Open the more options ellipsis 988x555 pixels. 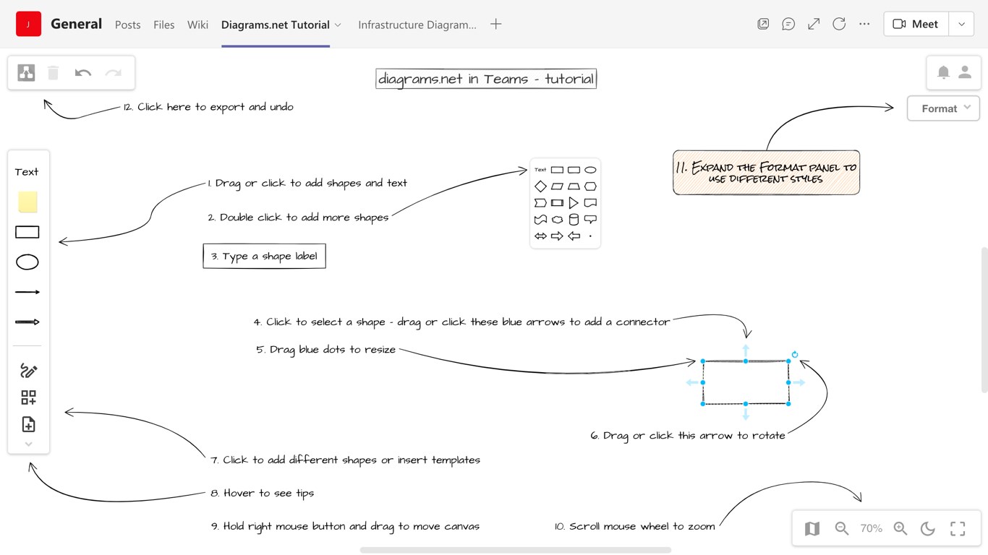coord(864,24)
